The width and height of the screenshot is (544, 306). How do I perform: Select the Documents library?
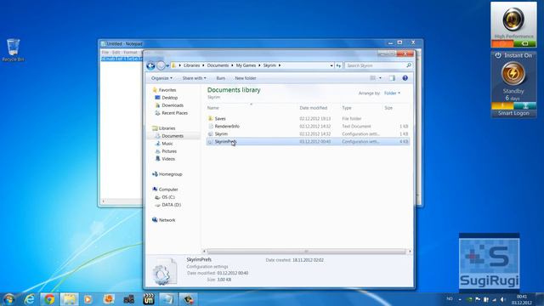[x=173, y=136]
